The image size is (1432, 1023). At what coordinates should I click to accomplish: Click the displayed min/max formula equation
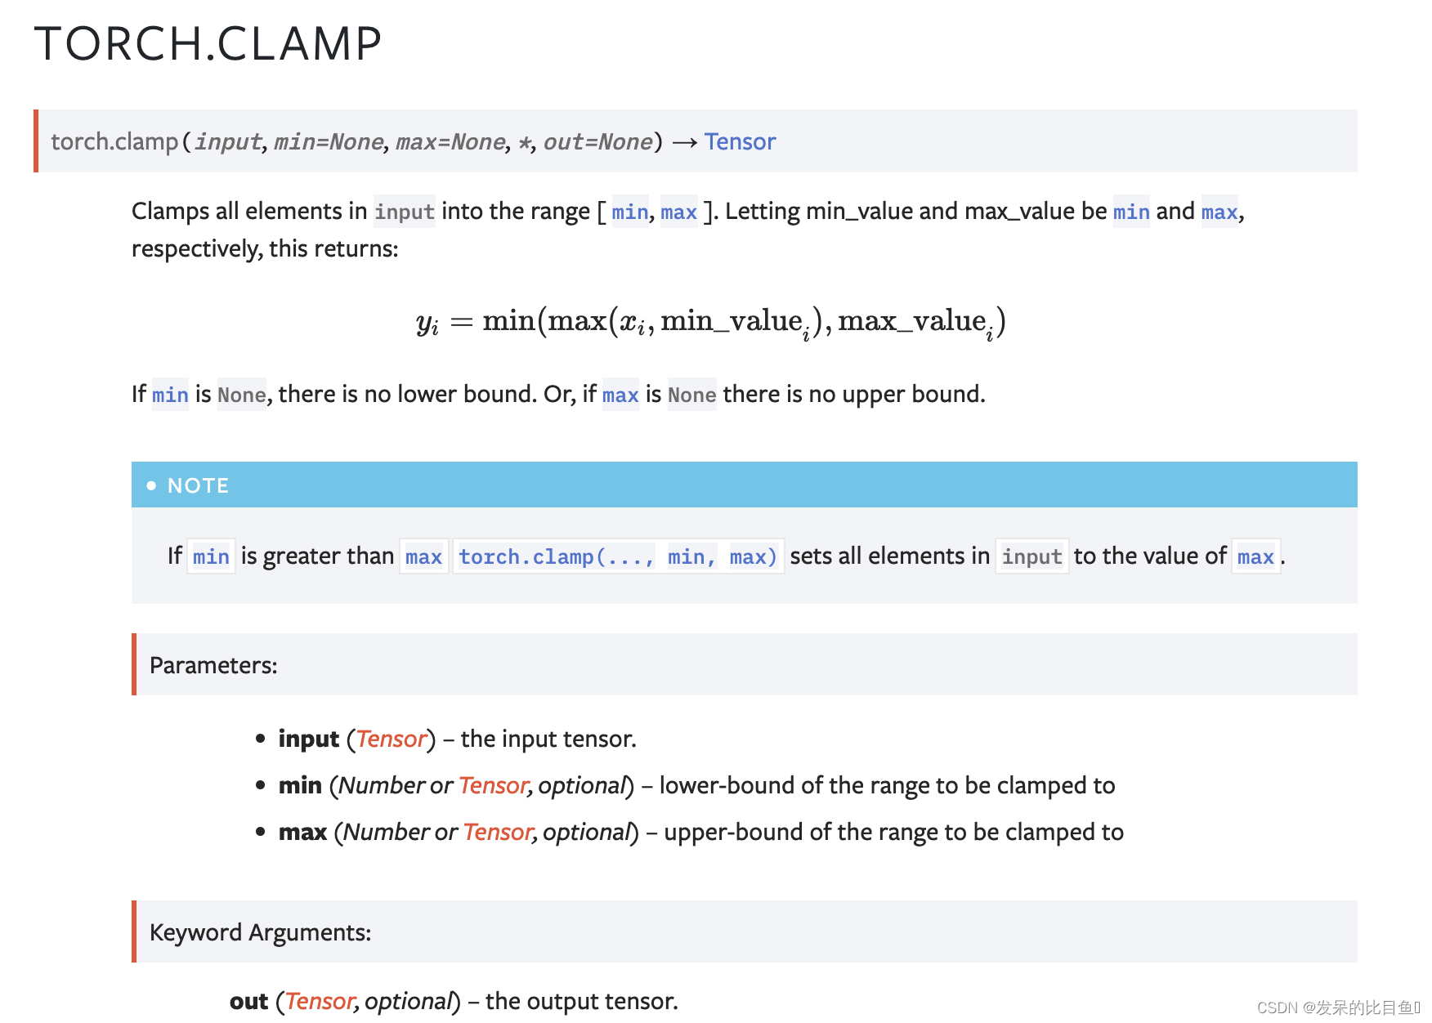click(x=709, y=320)
